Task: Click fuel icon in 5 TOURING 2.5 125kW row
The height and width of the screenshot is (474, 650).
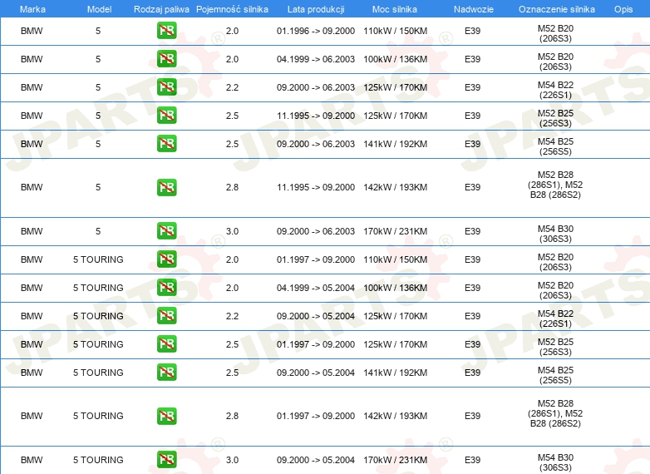Action: click(x=166, y=343)
